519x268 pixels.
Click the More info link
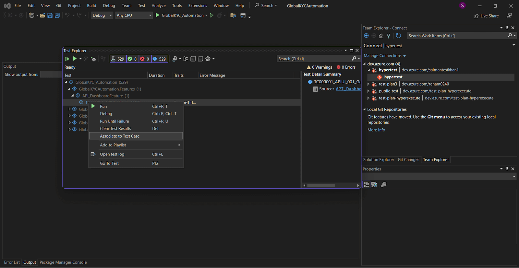376,130
